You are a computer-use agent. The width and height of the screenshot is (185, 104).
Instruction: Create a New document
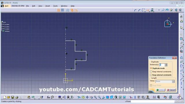[5, 97]
